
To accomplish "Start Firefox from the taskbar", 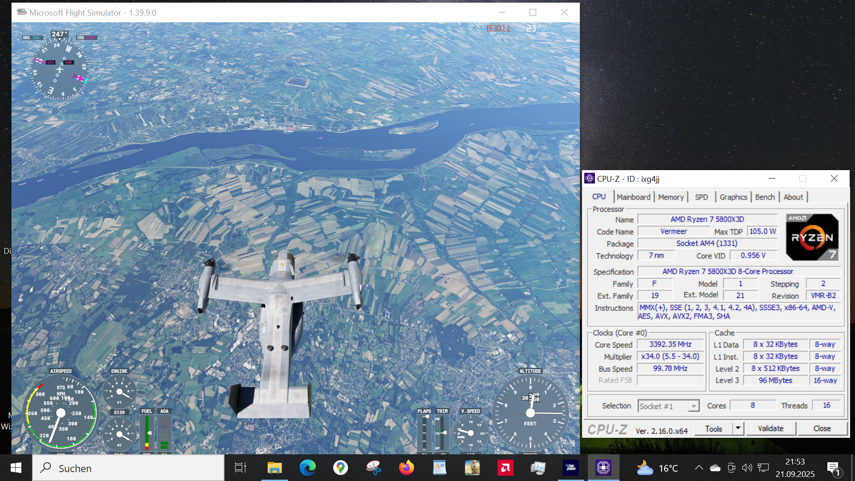I will point(407,468).
